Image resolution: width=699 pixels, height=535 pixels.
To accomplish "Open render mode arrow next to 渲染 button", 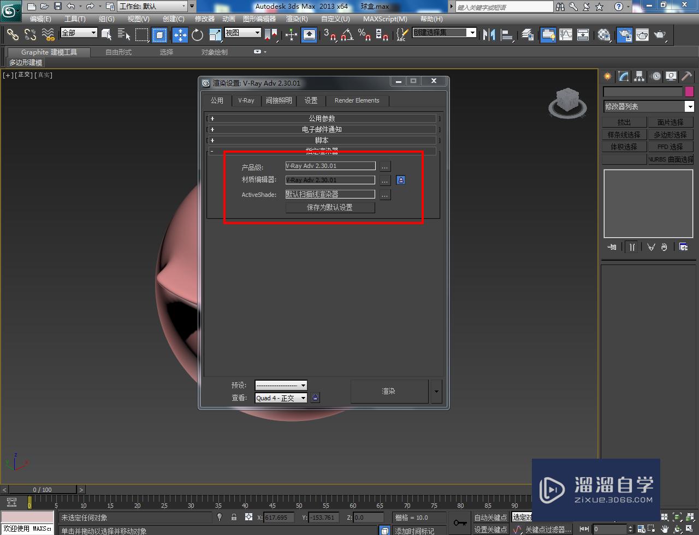I will point(436,391).
